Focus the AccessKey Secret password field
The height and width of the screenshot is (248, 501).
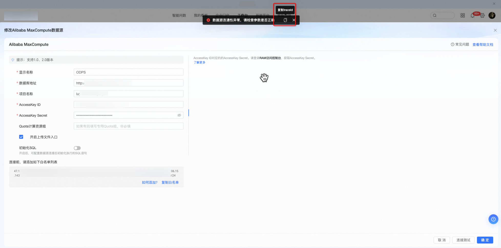click(x=129, y=115)
